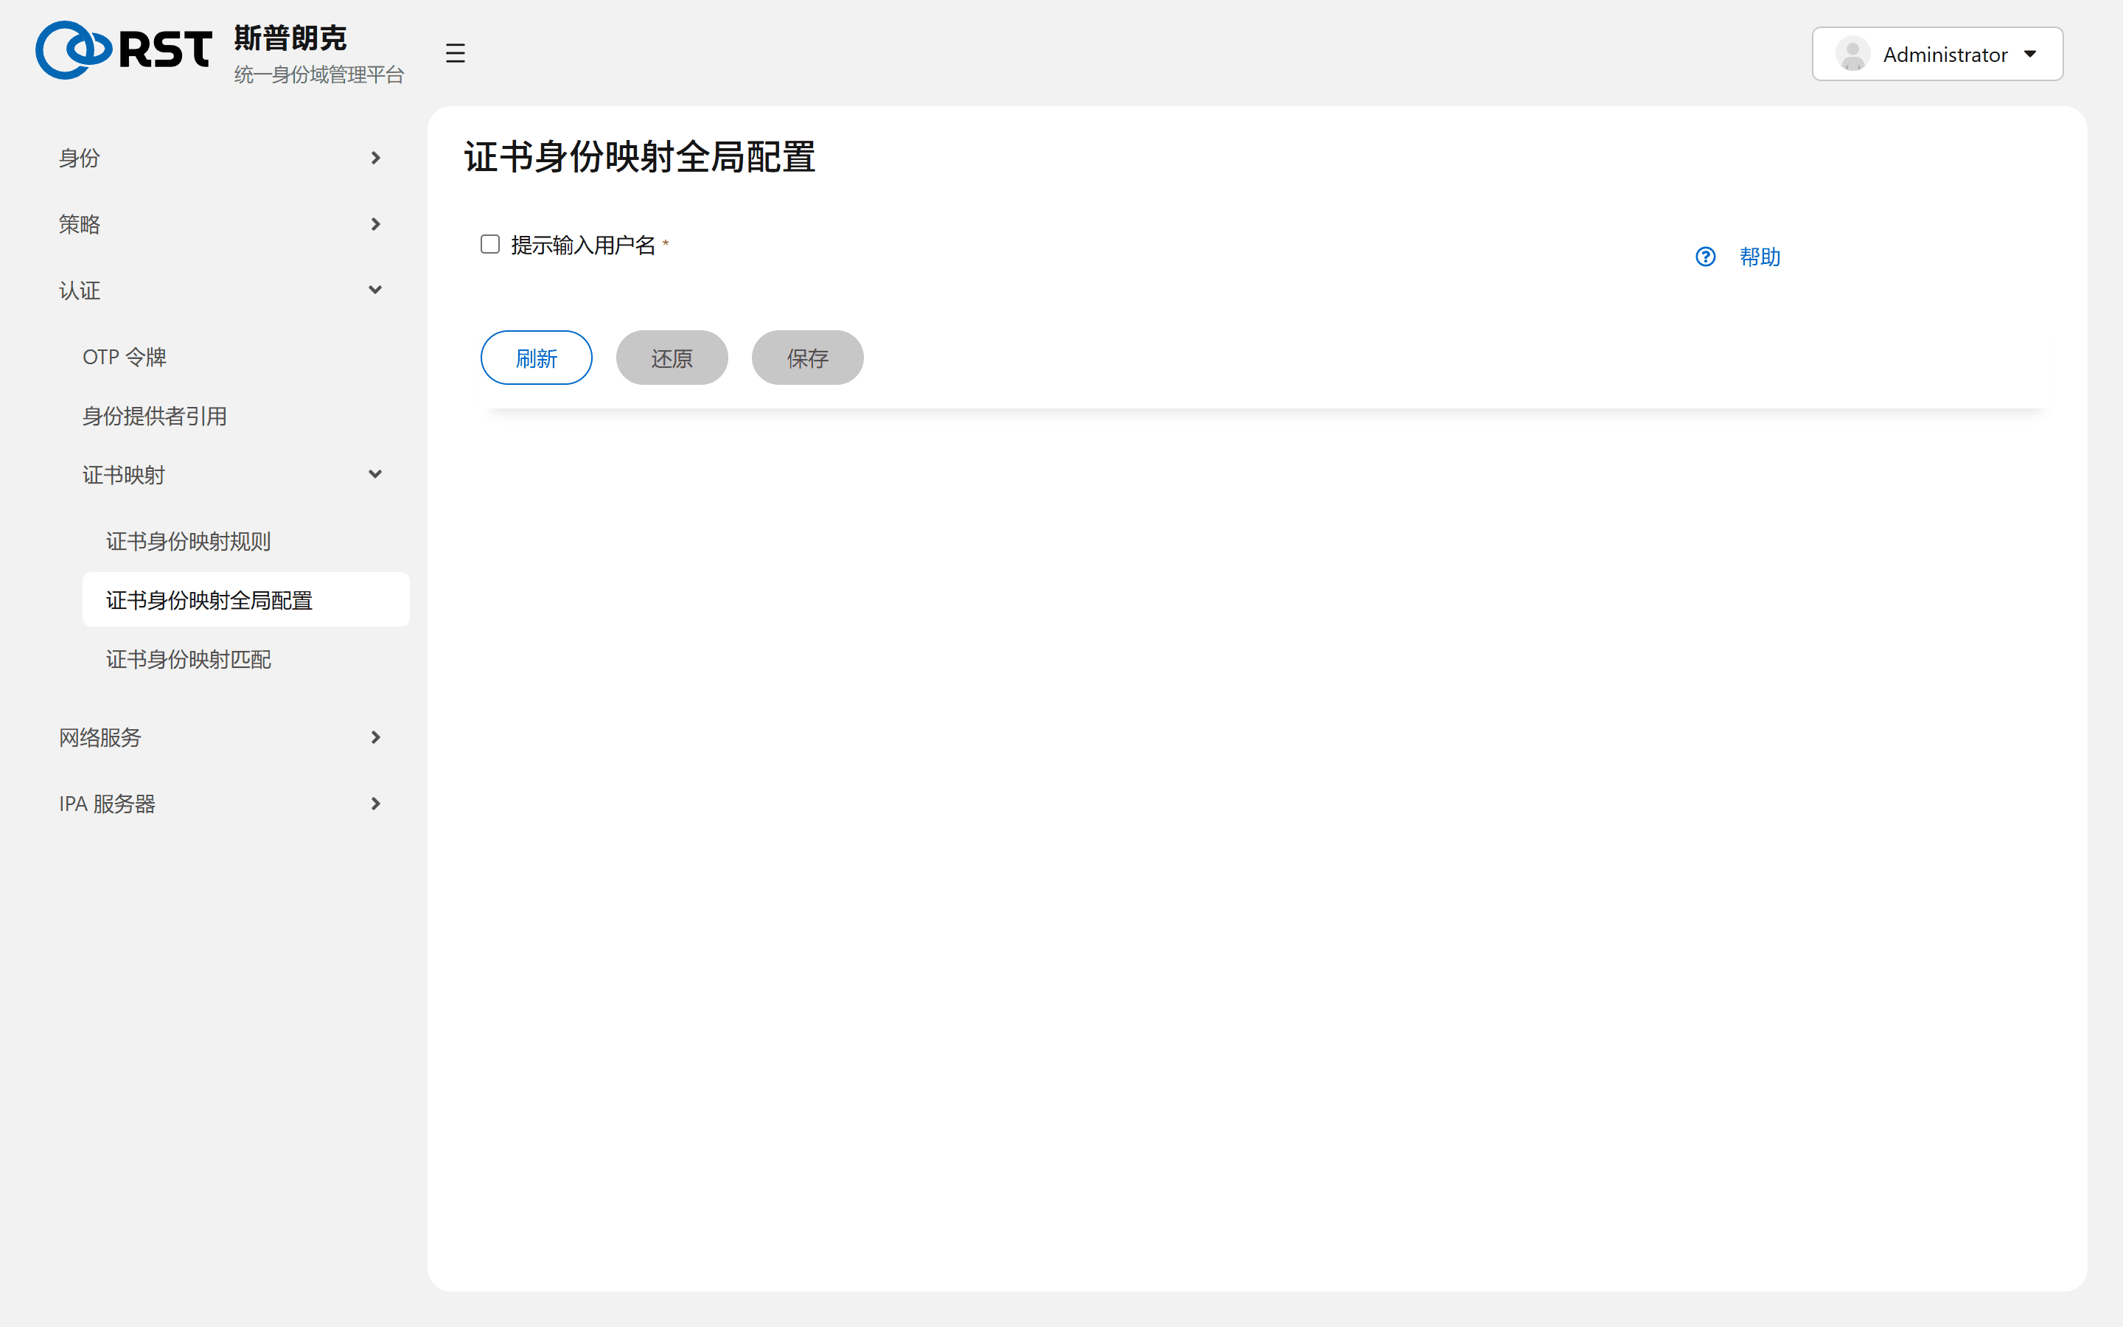Click the 证书身份映射全局配置 page heading

click(x=640, y=157)
